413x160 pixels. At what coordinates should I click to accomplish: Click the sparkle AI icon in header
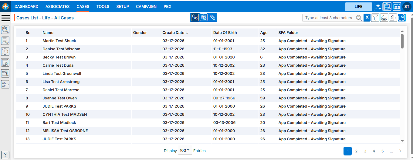[x=378, y=7]
